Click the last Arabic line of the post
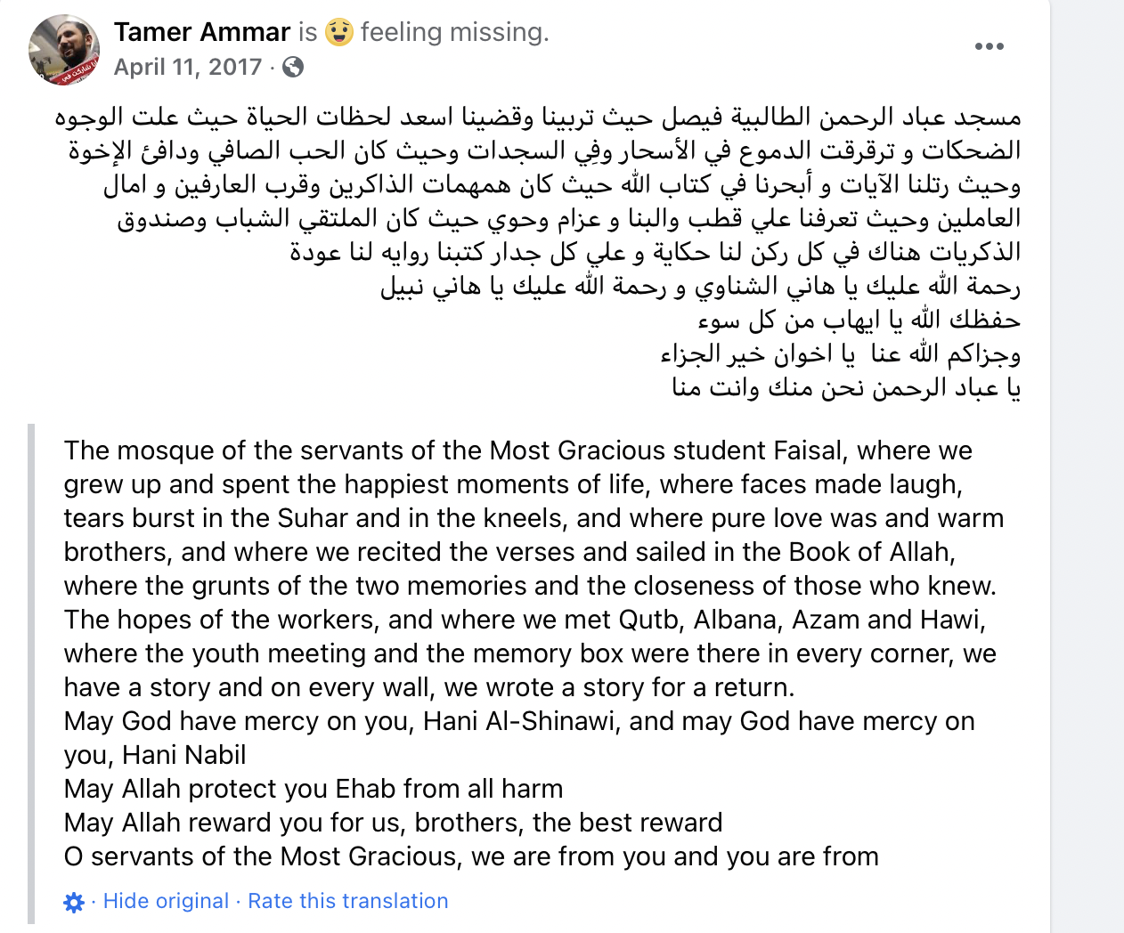This screenshot has width=1124, height=933. 846,387
